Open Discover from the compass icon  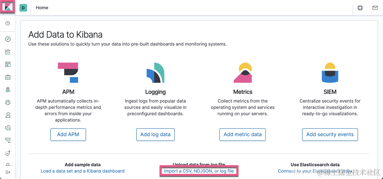pos(8,39)
